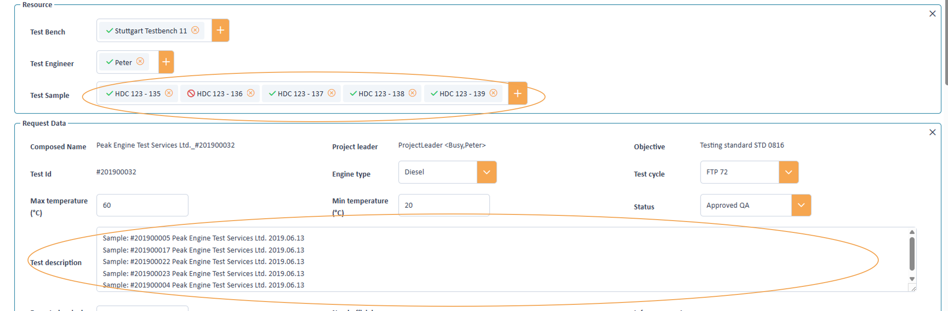The image size is (948, 311).
Task: Click into the Test description textarea
Action: [506, 259]
